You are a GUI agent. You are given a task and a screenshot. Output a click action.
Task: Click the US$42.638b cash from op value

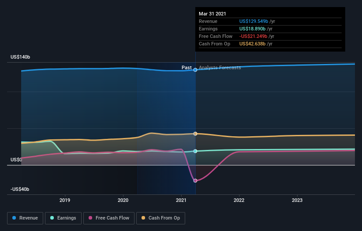pyautogui.click(x=252, y=44)
